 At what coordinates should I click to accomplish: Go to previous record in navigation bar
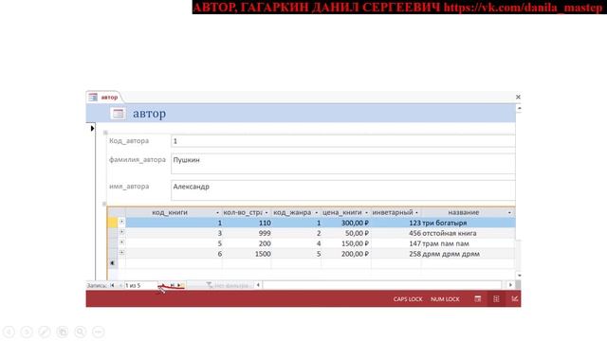pos(120,285)
